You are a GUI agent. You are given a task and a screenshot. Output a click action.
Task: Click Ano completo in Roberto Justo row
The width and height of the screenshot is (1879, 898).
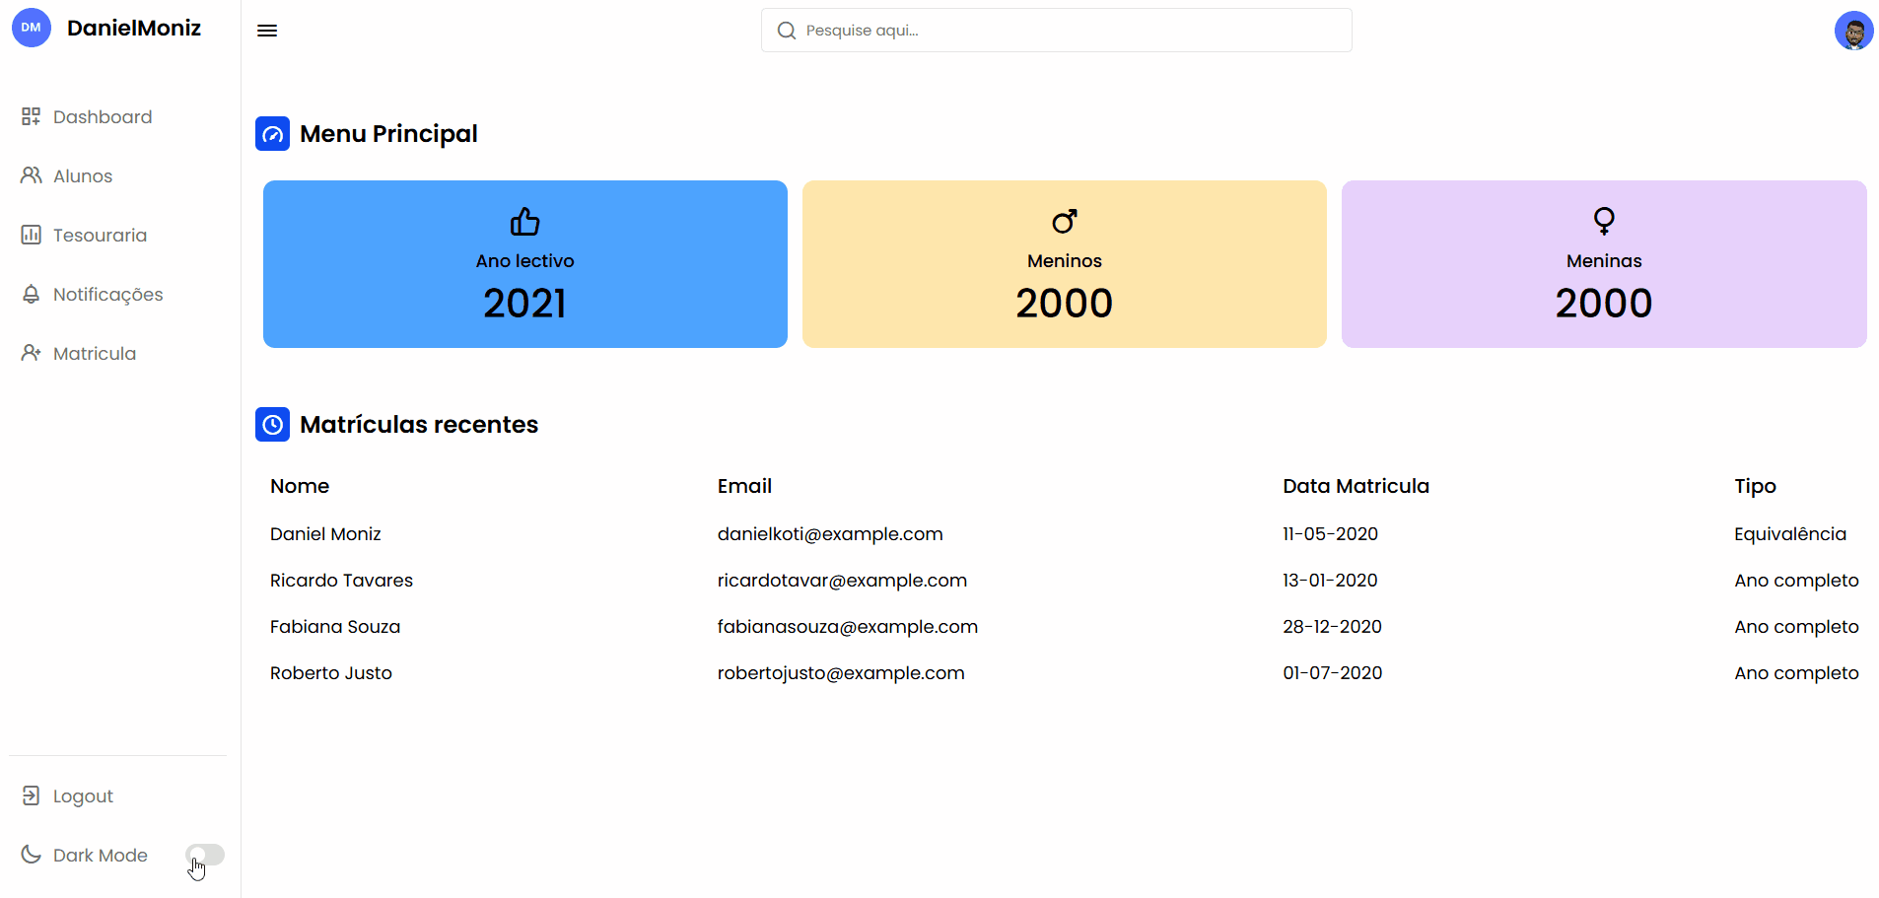coord(1796,672)
